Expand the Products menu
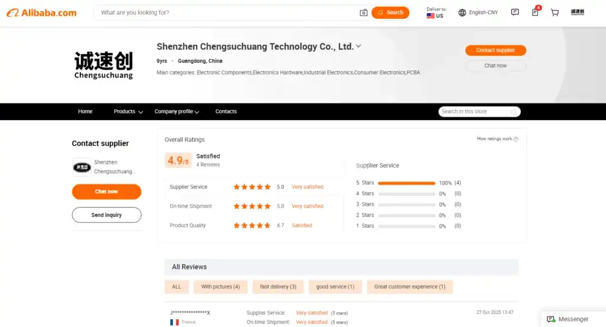606x327 pixels. 128,112
